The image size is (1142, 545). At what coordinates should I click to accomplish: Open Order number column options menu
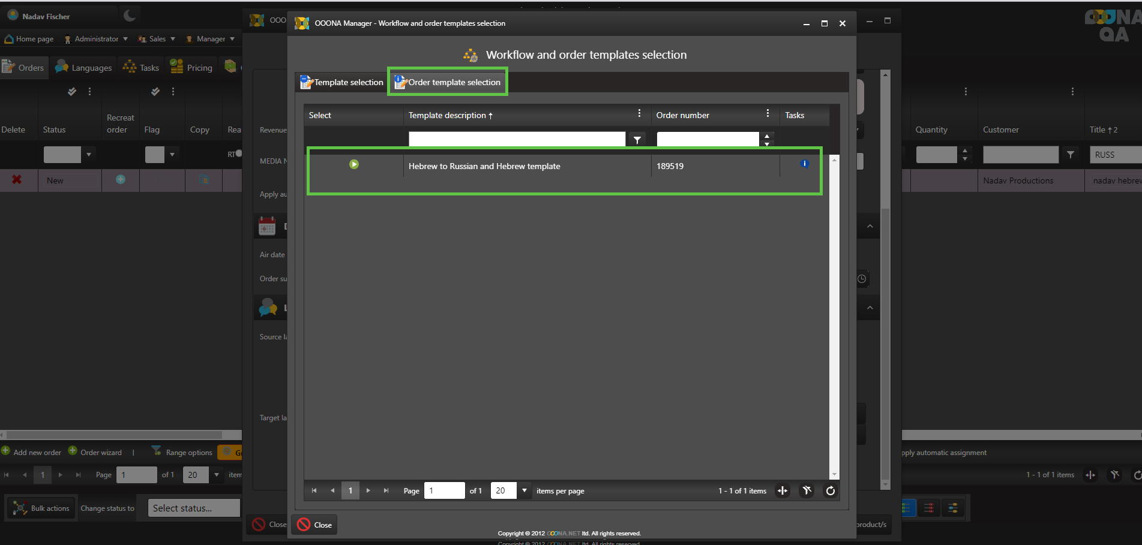pos(768,113)
